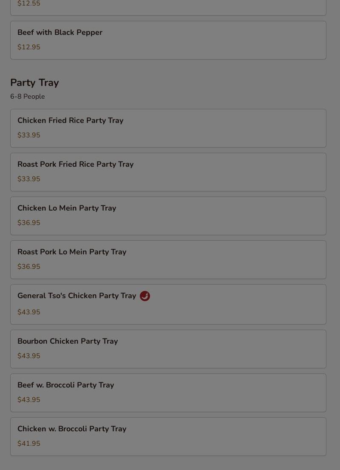Click the price under General Tso's Chicken tray
Viewport: 340px width, 470px height.
tap(29, 312)
